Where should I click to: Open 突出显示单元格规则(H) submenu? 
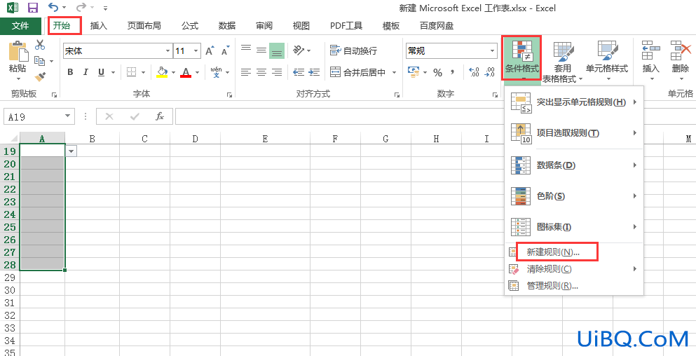click(x=574, y=102)
